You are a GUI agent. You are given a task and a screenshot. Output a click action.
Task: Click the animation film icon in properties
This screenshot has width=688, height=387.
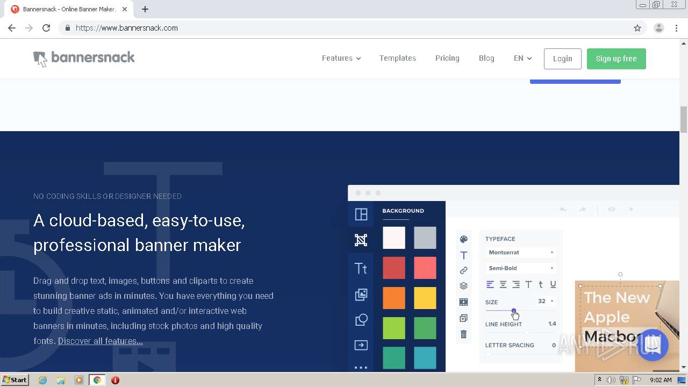click(x=464, y=302)
